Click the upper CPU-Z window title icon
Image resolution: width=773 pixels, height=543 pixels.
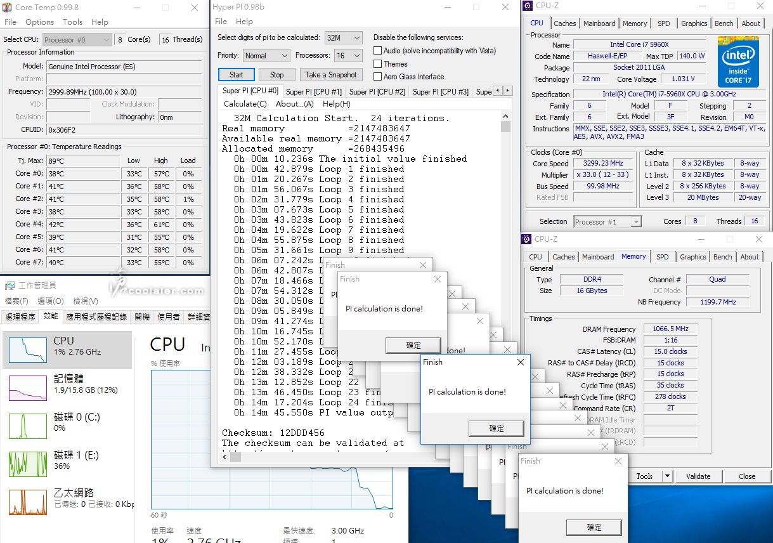click(x=528, y=6)
